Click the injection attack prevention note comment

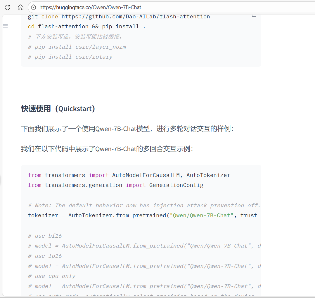(x=144, y=206)
